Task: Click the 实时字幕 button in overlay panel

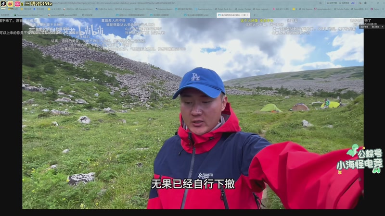Action: click(x=365, y=26)
